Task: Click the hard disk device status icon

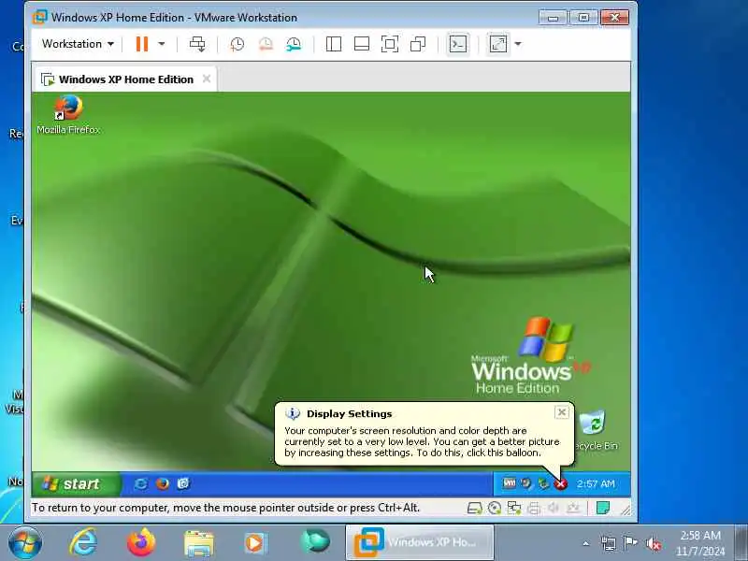Action: [474, 509]
